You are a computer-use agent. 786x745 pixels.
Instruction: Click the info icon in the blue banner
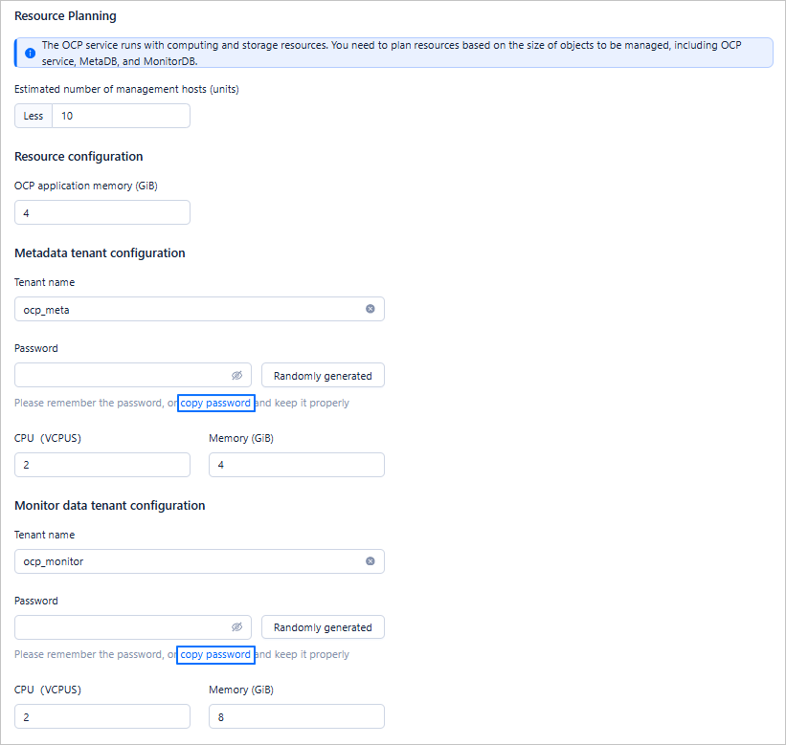(x=30, y=53)
